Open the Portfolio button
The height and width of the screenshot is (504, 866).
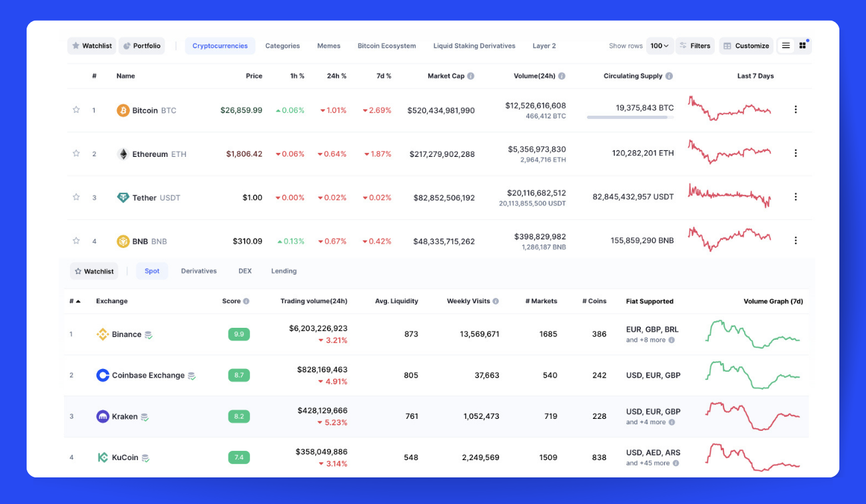(x=142, y=46)
